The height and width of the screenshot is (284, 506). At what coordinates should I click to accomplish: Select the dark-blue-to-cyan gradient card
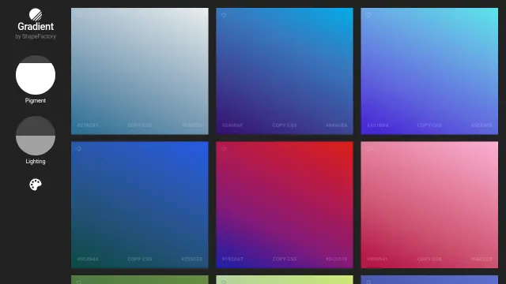285,71
